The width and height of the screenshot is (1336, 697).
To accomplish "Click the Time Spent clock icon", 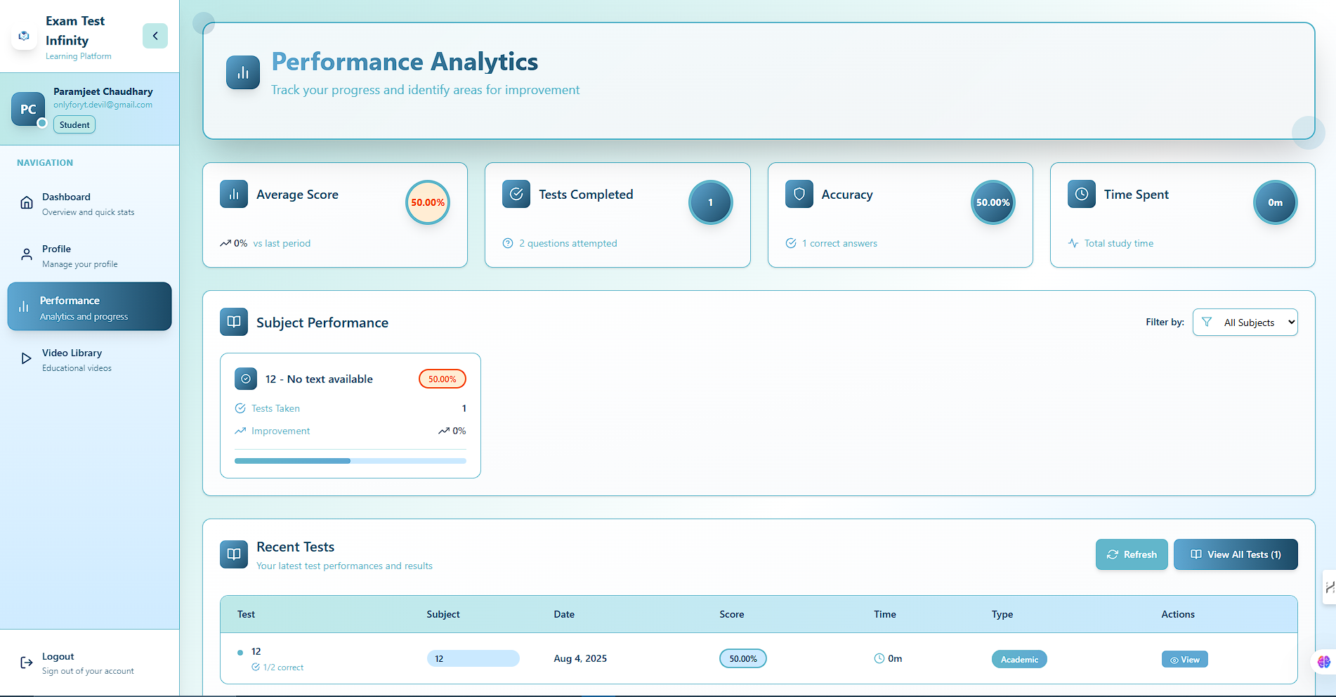I will click(1081, 194).
